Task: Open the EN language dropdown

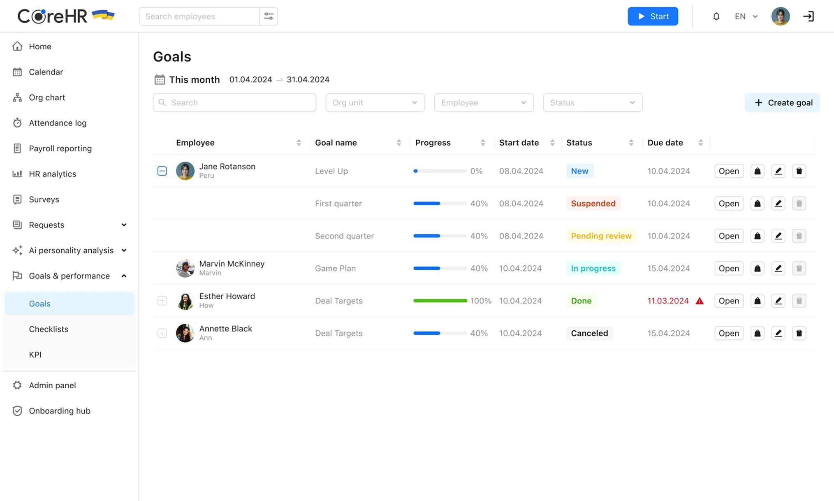Action: pyautogui.click(x=746, y=16)
